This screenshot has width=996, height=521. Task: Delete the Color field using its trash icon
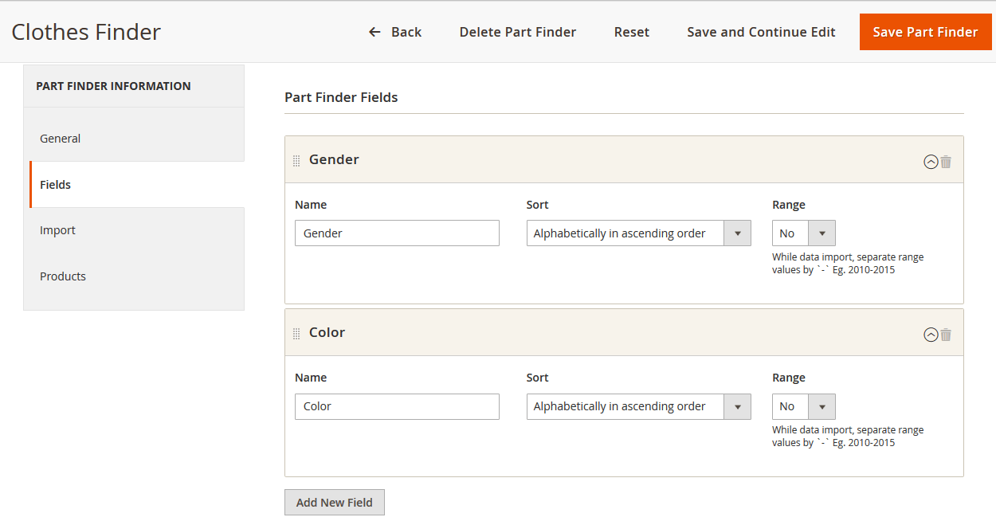pos(946,335)
